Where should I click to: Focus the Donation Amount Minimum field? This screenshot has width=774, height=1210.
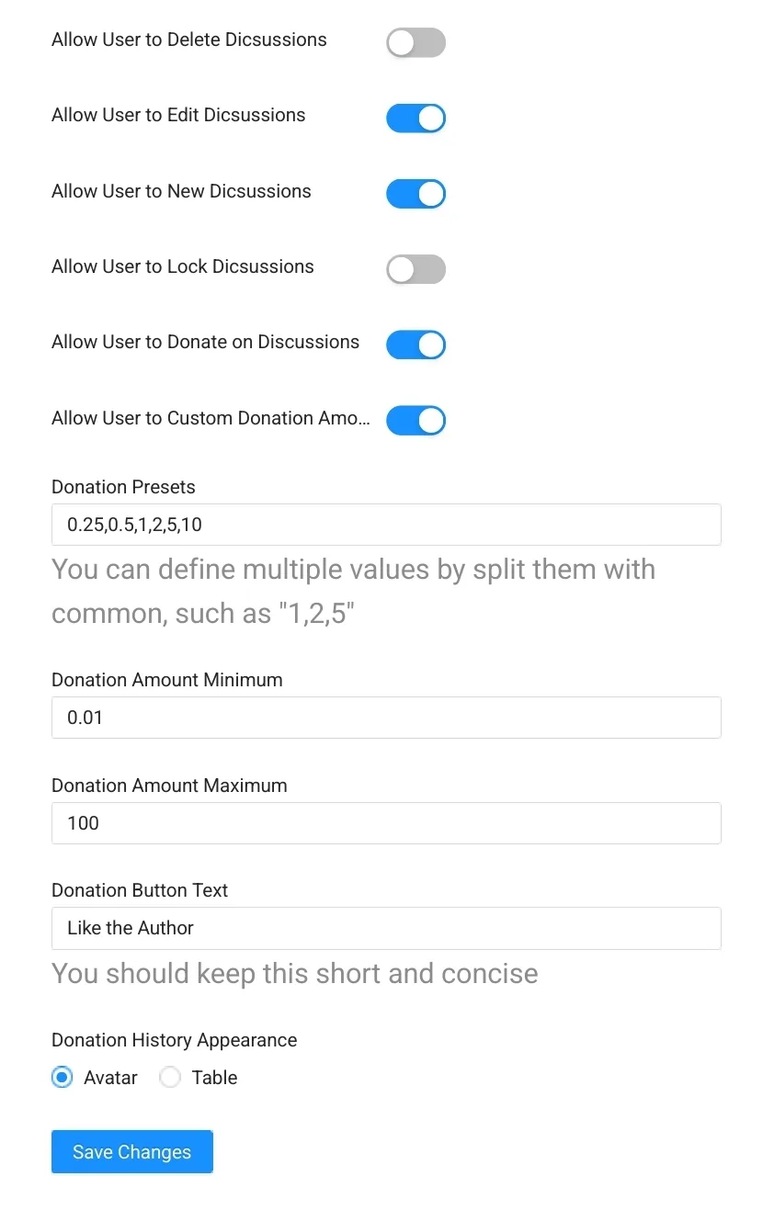386,718
